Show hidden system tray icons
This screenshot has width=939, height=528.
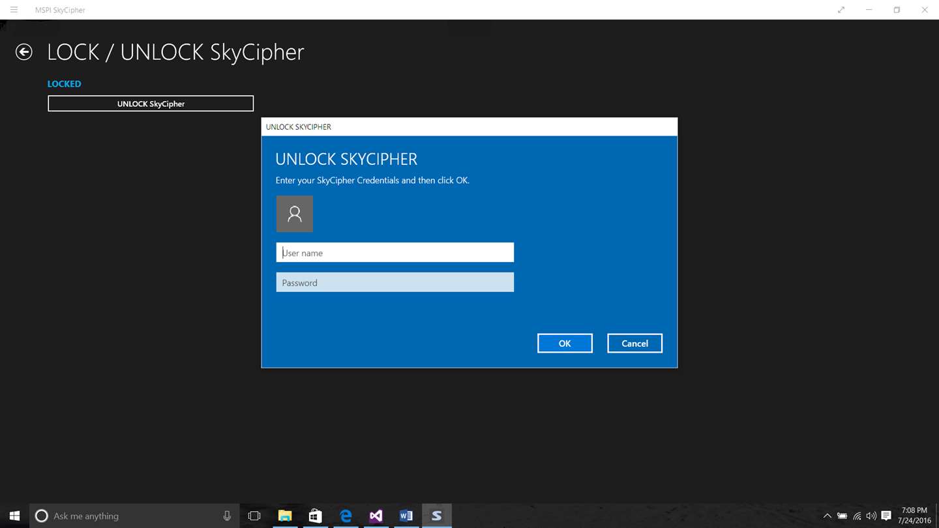point(827,516)
